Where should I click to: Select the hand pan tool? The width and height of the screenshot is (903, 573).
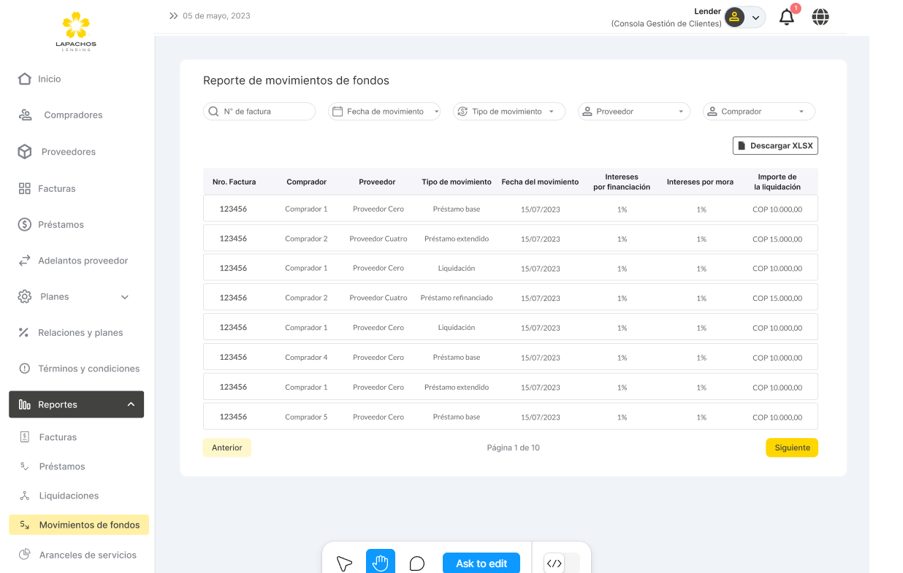380,563
